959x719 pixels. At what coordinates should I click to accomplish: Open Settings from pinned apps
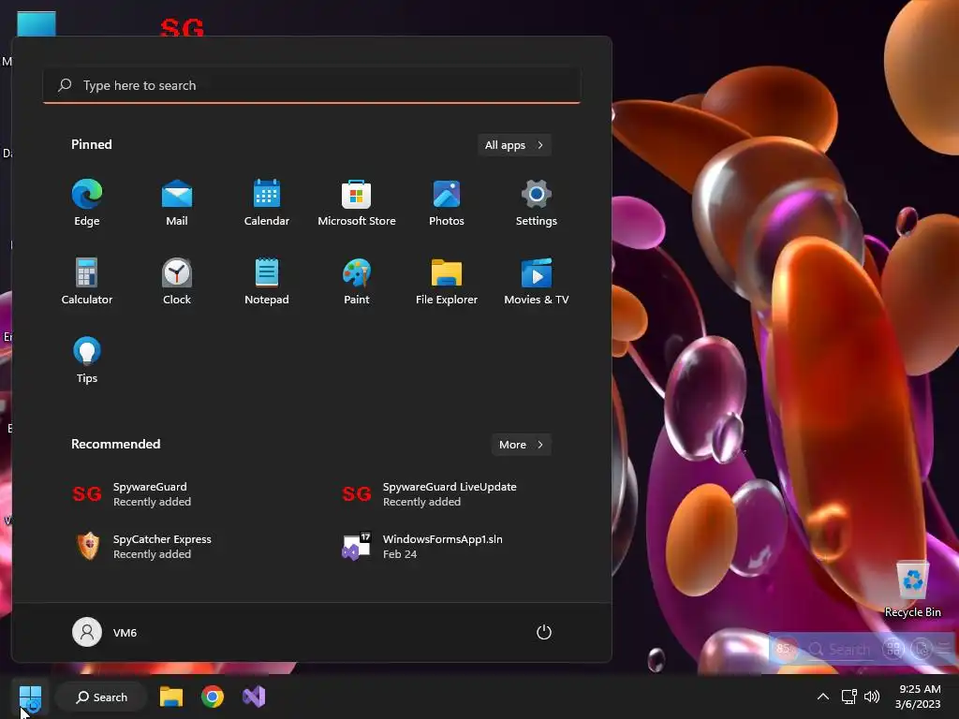[x=537, y=203]
